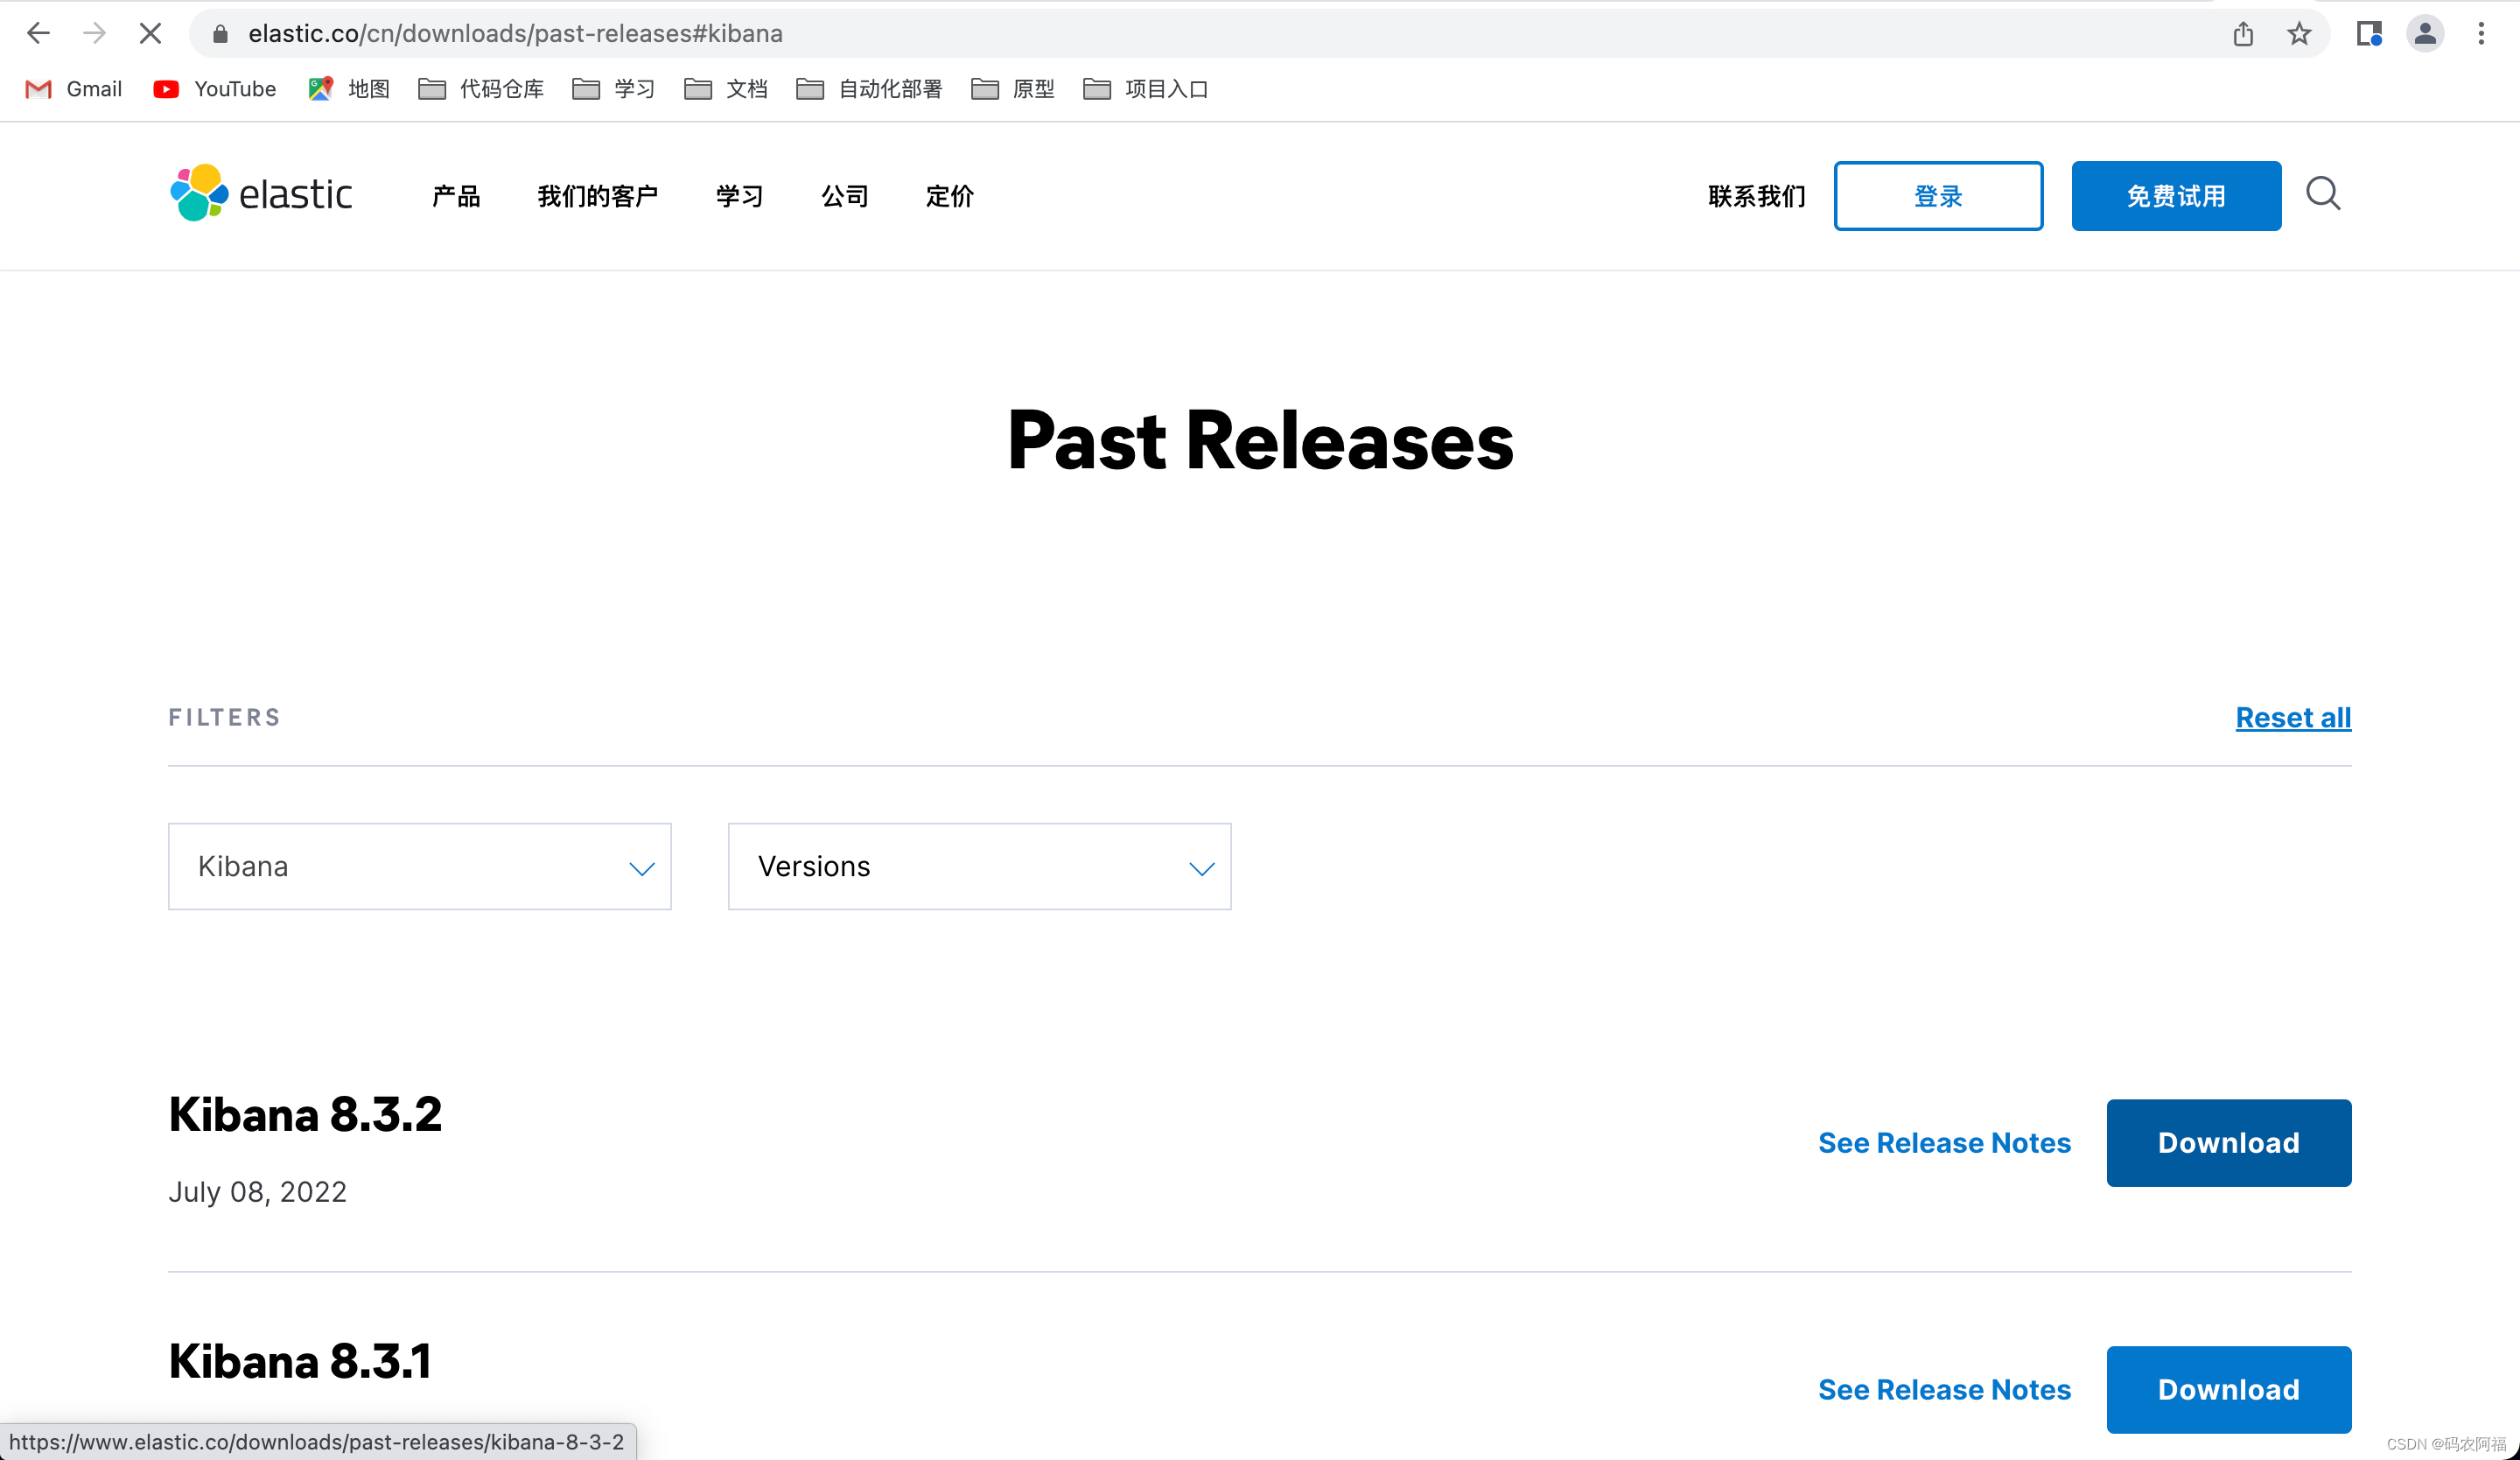Download Kibana 8.3.2
The width and height of the screenshot is (2520, 1460).
coord(2229,1143)
